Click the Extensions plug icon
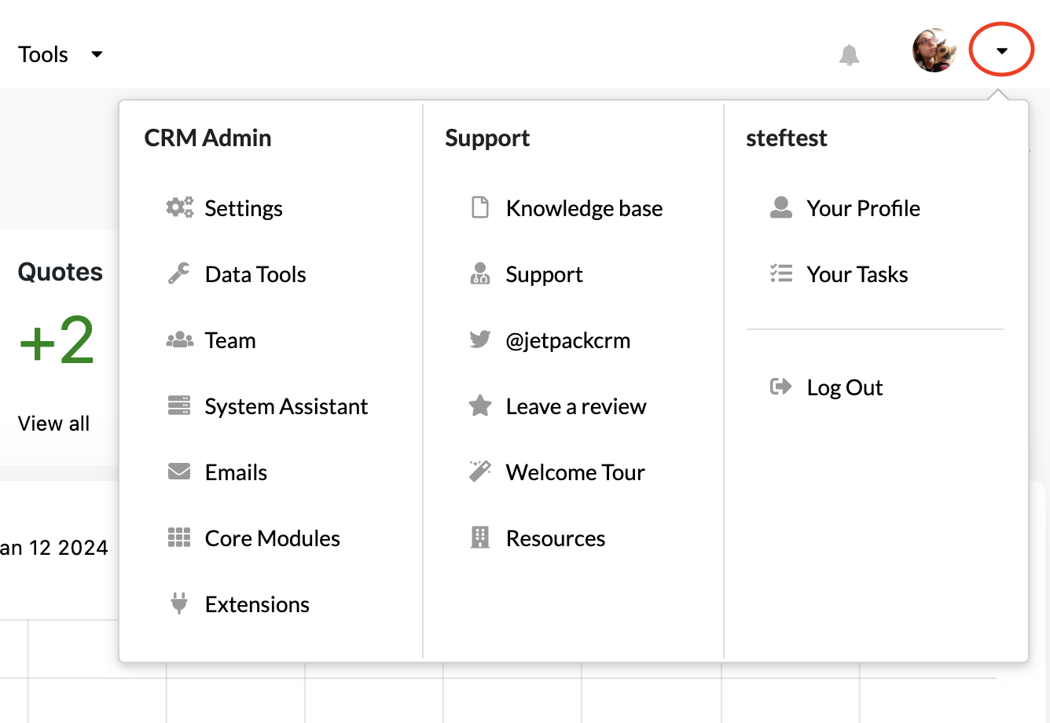The width and height of the screenshot is (1050, 723). pyautogui.click(x=179, y=604)
